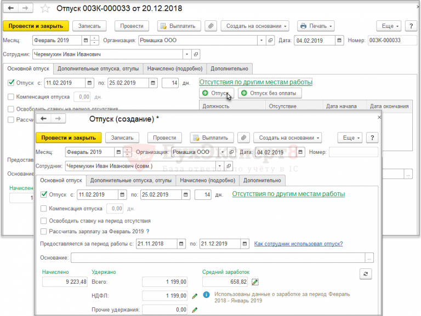Click green plus Отпуск button in main window
This screenshot has height=316, width=421.
click(x=217, y=93)
